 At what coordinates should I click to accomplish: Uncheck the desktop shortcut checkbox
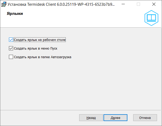pos(11,40)
